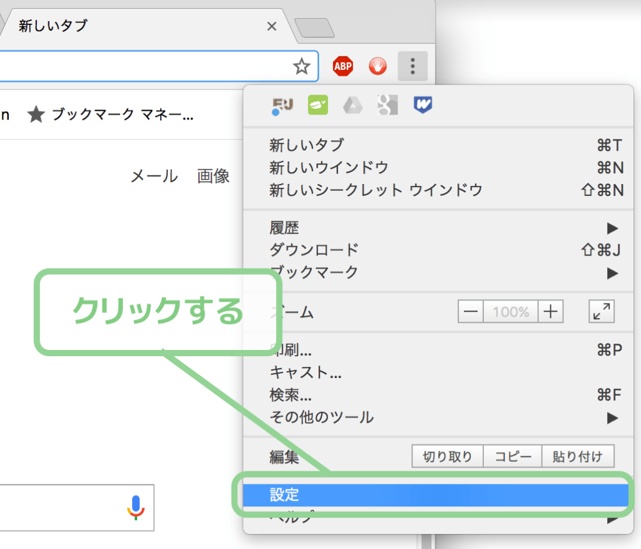Click the Adblock Plus extension icon

(342, 66)
